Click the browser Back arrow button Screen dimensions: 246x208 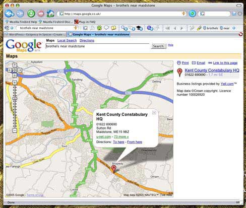pyautogui.click(x=9, y=14)
